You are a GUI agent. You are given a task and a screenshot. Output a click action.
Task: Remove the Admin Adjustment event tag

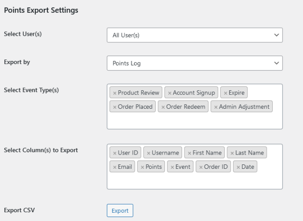coord(216,107)
